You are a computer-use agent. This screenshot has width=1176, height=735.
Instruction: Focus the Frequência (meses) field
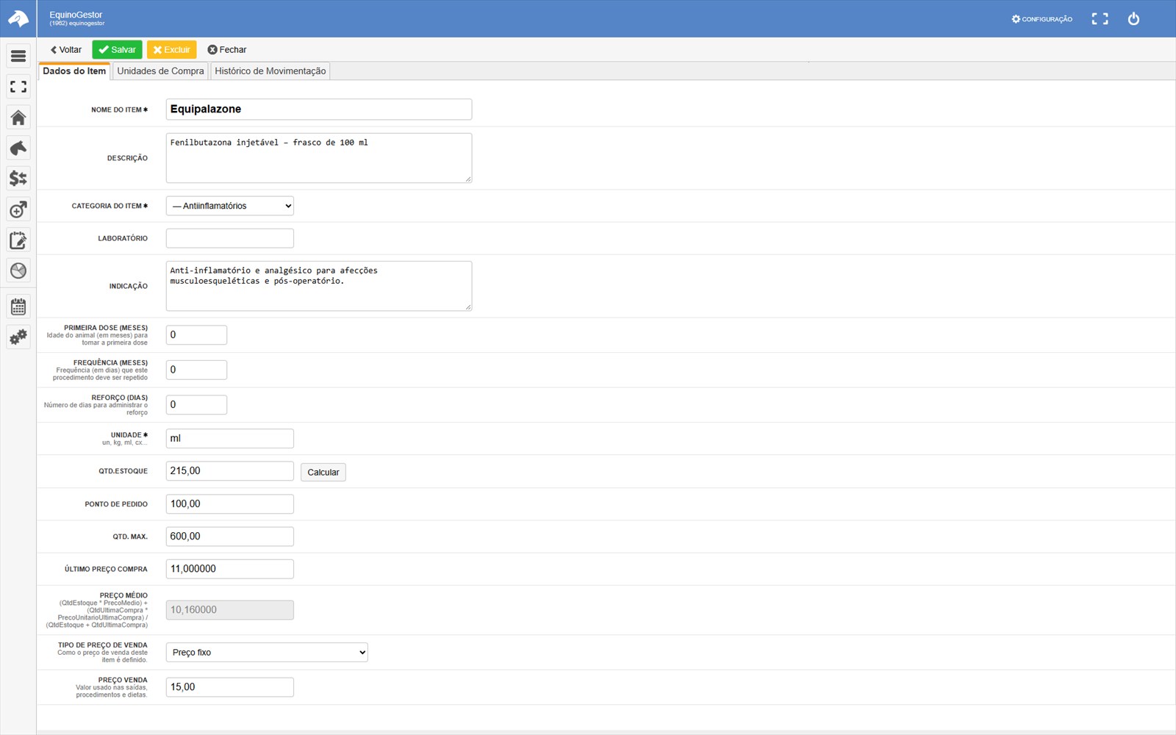coord(196,370)
